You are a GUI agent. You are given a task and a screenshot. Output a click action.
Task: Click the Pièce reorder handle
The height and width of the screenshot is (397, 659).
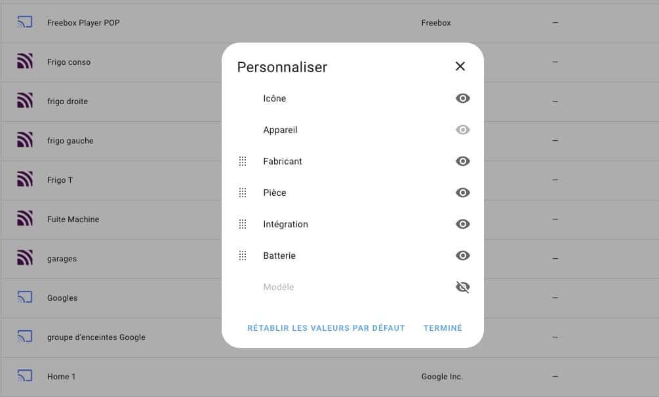point(243,193)
